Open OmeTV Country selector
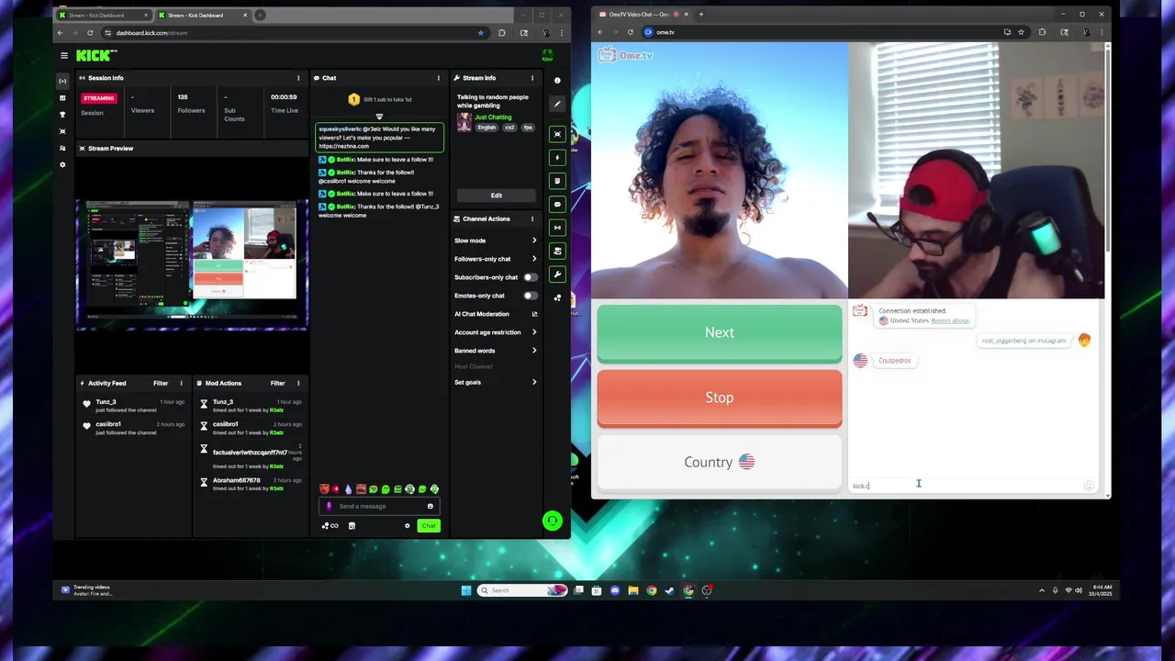The height and width of the screenshot is (661, 1175). point(720,463)
